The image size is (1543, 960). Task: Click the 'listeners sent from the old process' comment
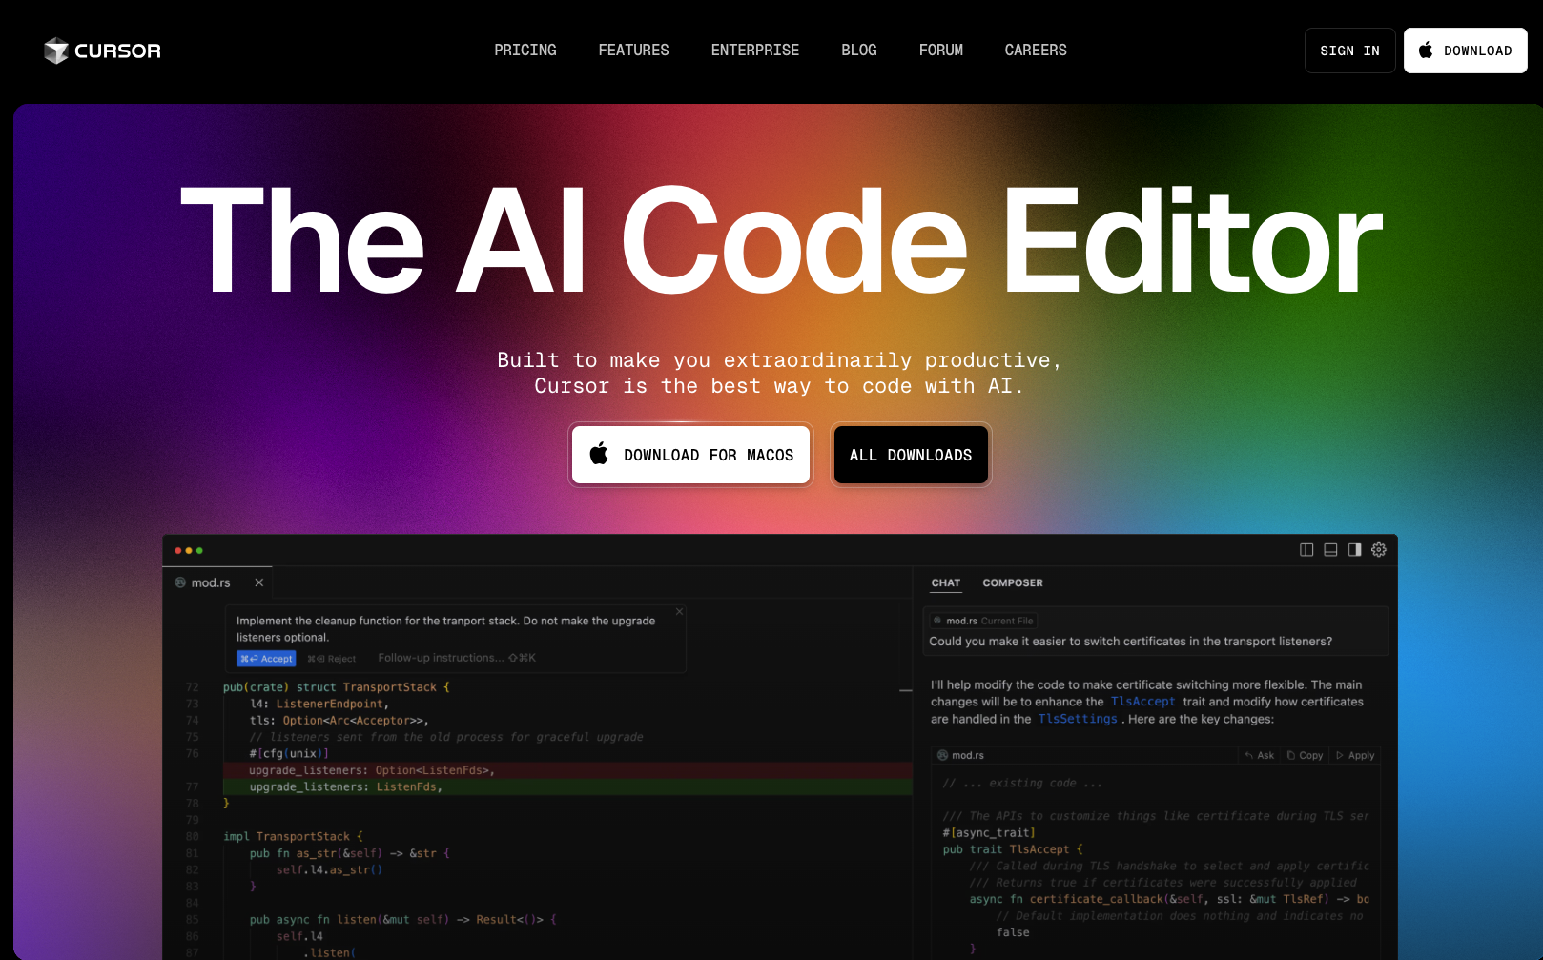[446, 737]
